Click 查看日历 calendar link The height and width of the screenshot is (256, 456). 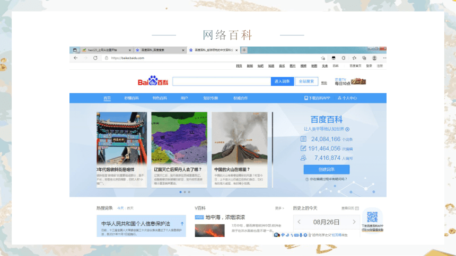(x=350, y=208)
